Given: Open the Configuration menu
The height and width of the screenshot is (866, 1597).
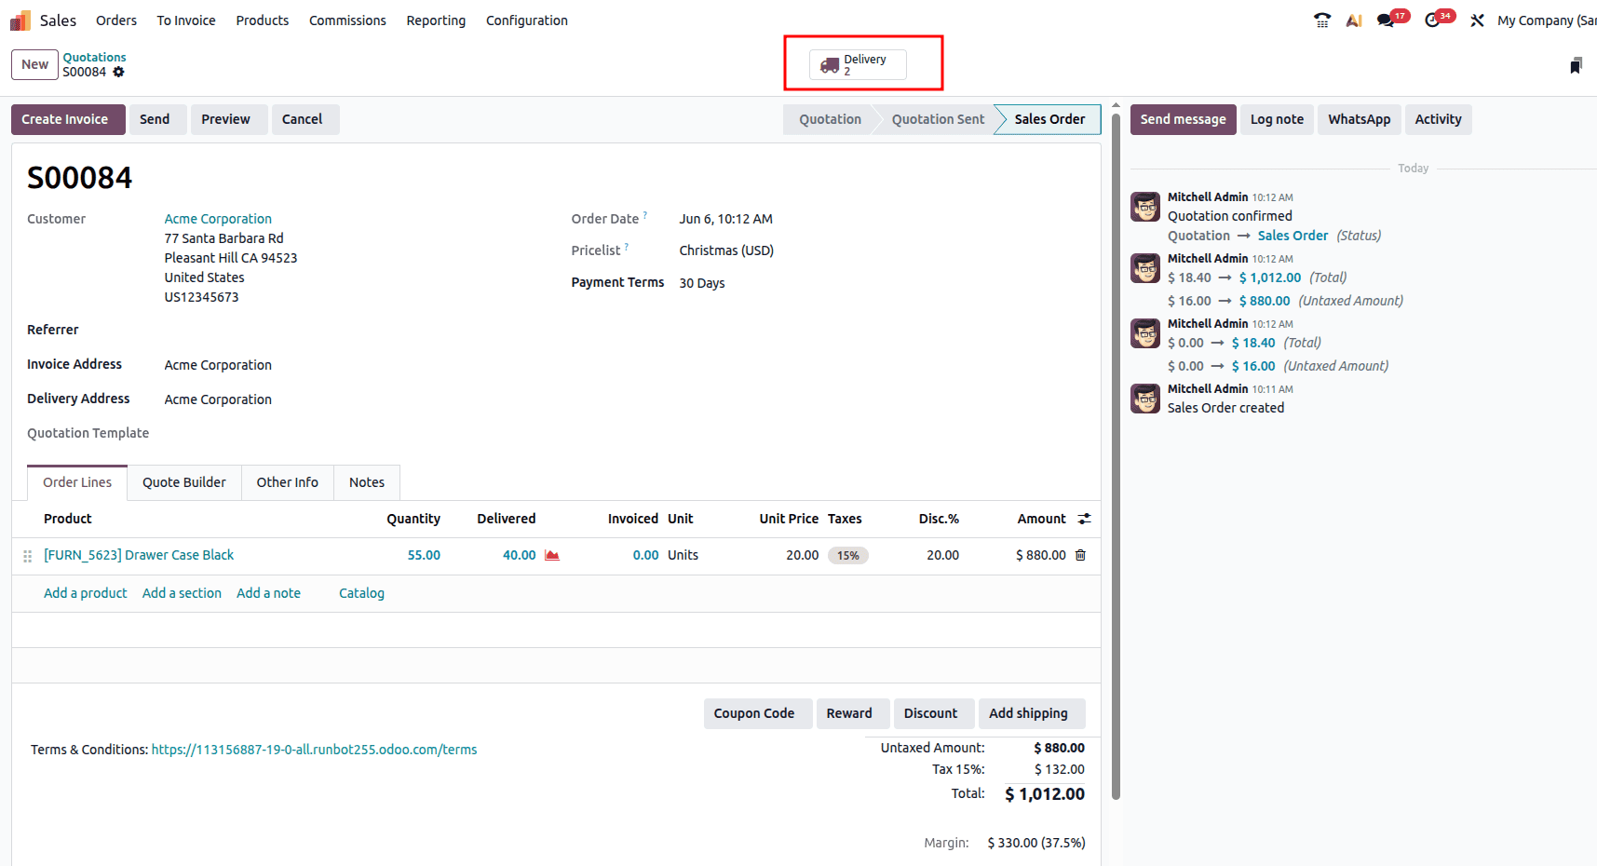Looking at the screenshot, I should [527, 20].
